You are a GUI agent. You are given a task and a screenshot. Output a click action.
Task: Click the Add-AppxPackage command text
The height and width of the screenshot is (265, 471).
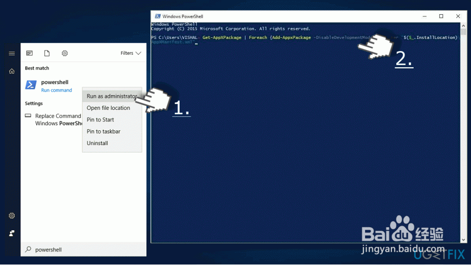[x=291, y=37]
